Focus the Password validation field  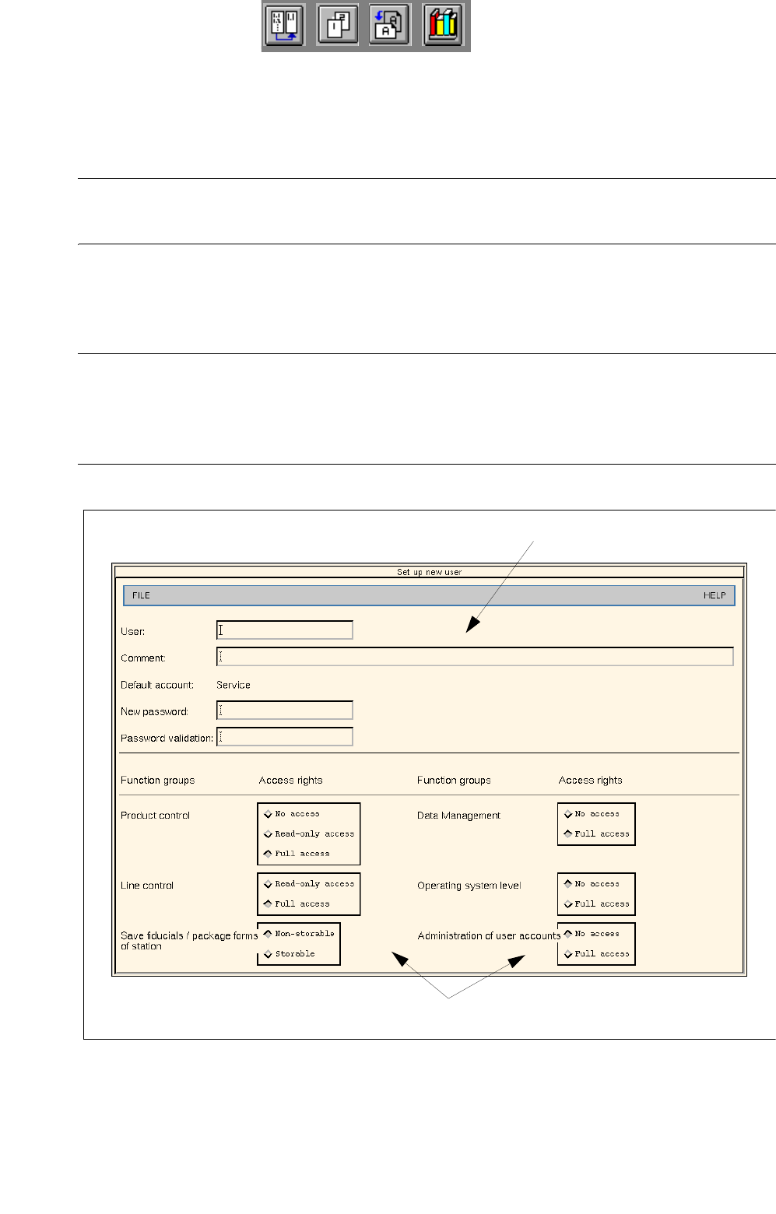click(x=285, y=736)
